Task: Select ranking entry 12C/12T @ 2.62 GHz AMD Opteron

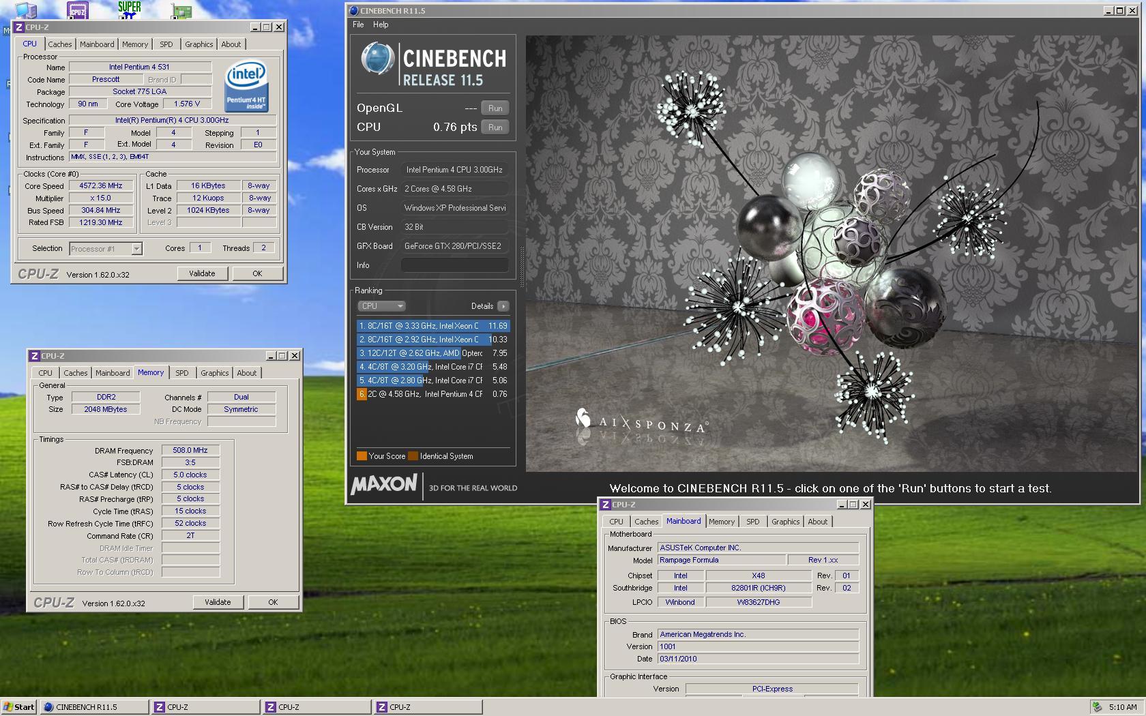Action: (x=433, y=353)
